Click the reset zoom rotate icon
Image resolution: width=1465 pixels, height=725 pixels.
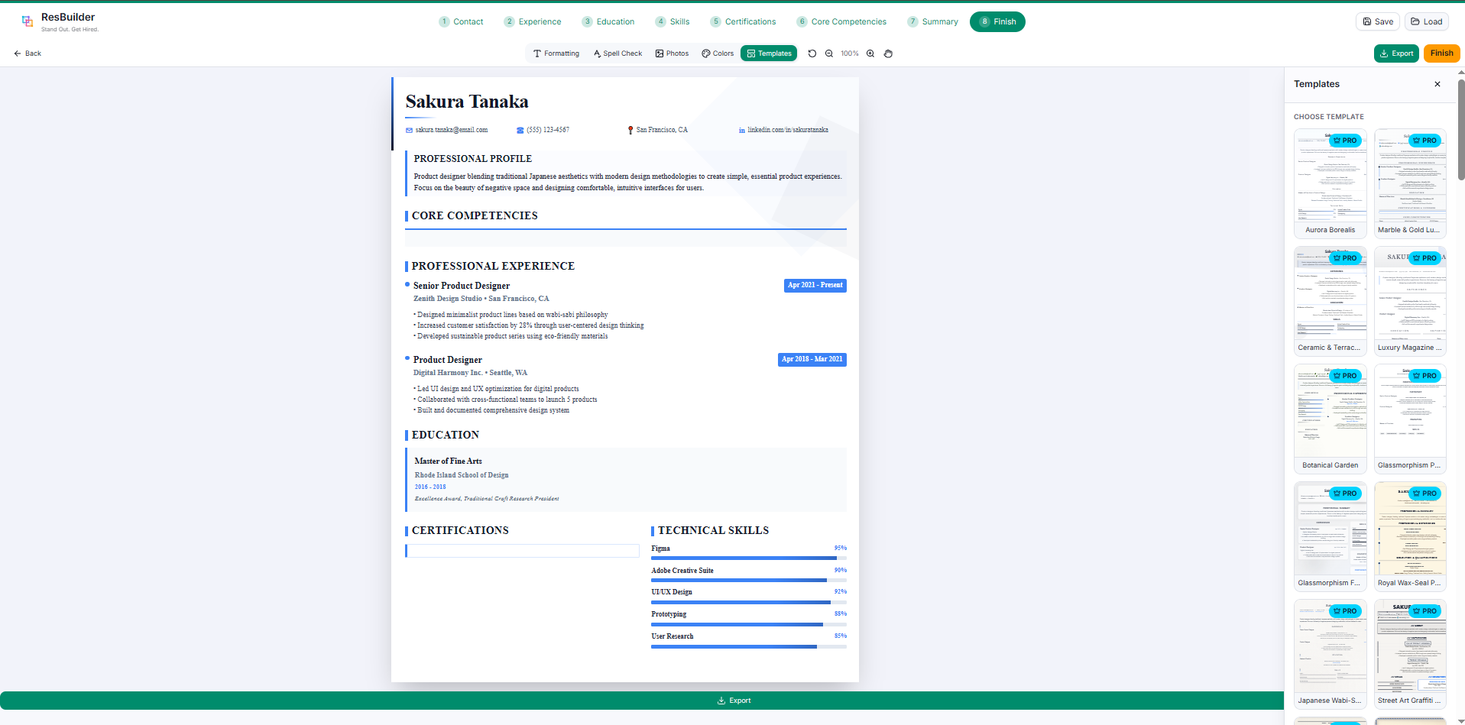pyautogui.click(x=812, y=53)
